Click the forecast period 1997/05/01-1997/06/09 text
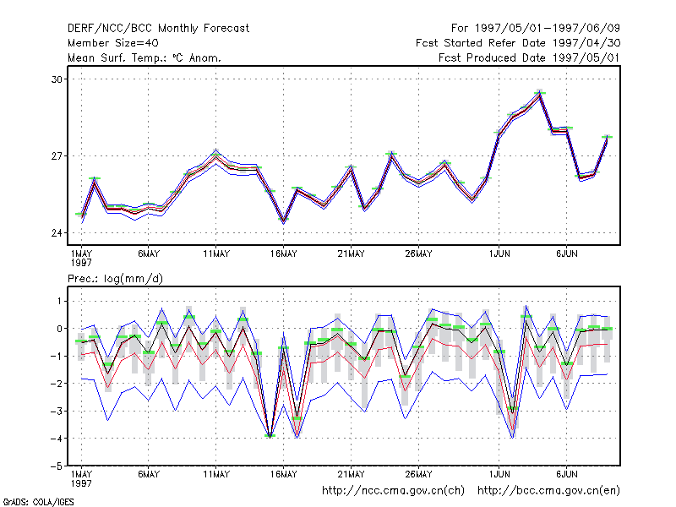This screenshot has height=507, width=676. click(548, 29)
